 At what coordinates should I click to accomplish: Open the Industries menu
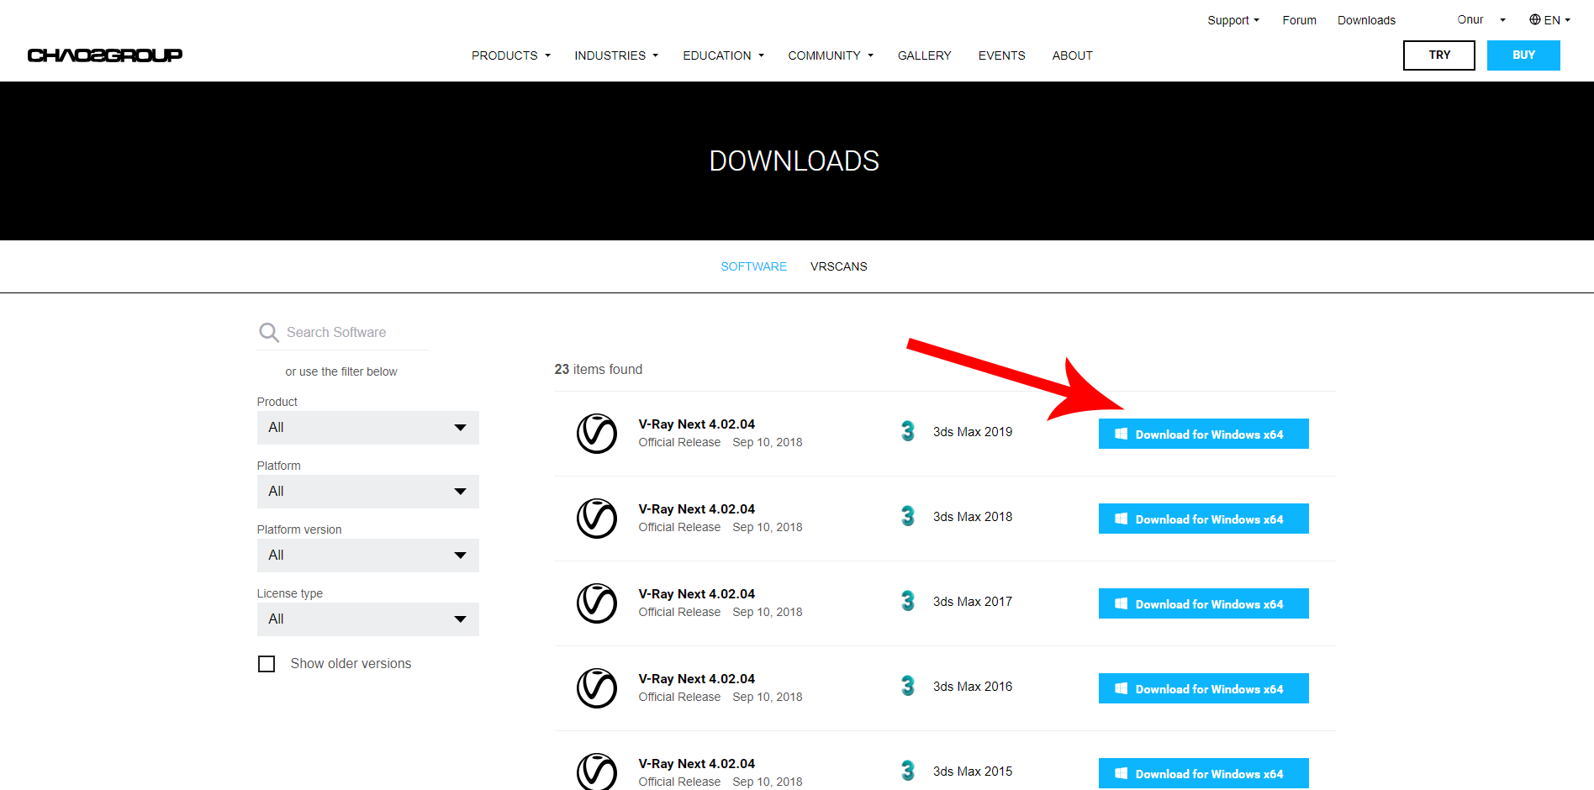(616, 55)
